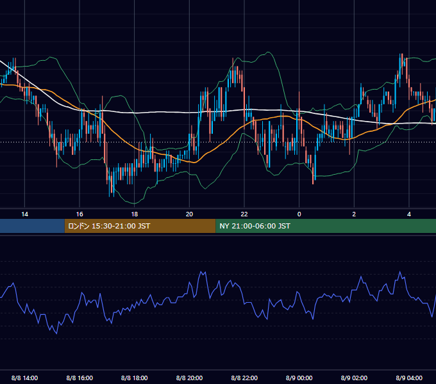Click the '14' hour label on upper axis

tap(25, 214)
